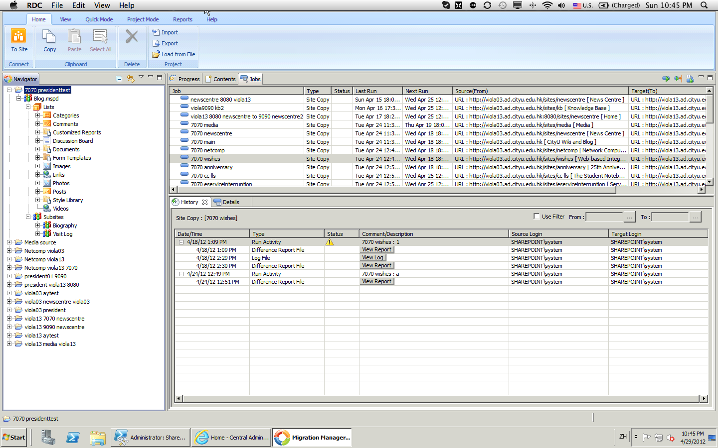Open PowerShell from the Windows taskbar

tap(73, 438)
